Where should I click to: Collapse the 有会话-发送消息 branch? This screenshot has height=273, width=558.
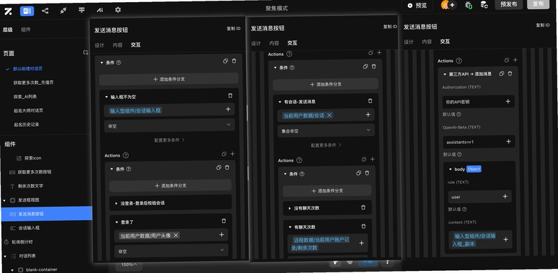[280, 102]
